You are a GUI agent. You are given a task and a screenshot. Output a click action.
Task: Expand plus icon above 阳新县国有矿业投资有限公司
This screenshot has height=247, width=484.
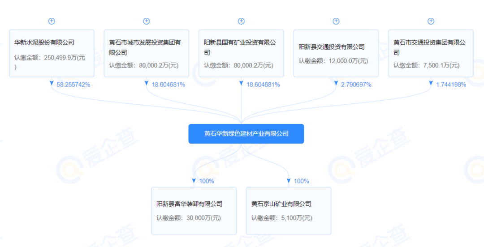241,21
